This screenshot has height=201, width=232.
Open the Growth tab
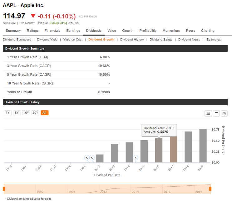click(x=128, y=31)
